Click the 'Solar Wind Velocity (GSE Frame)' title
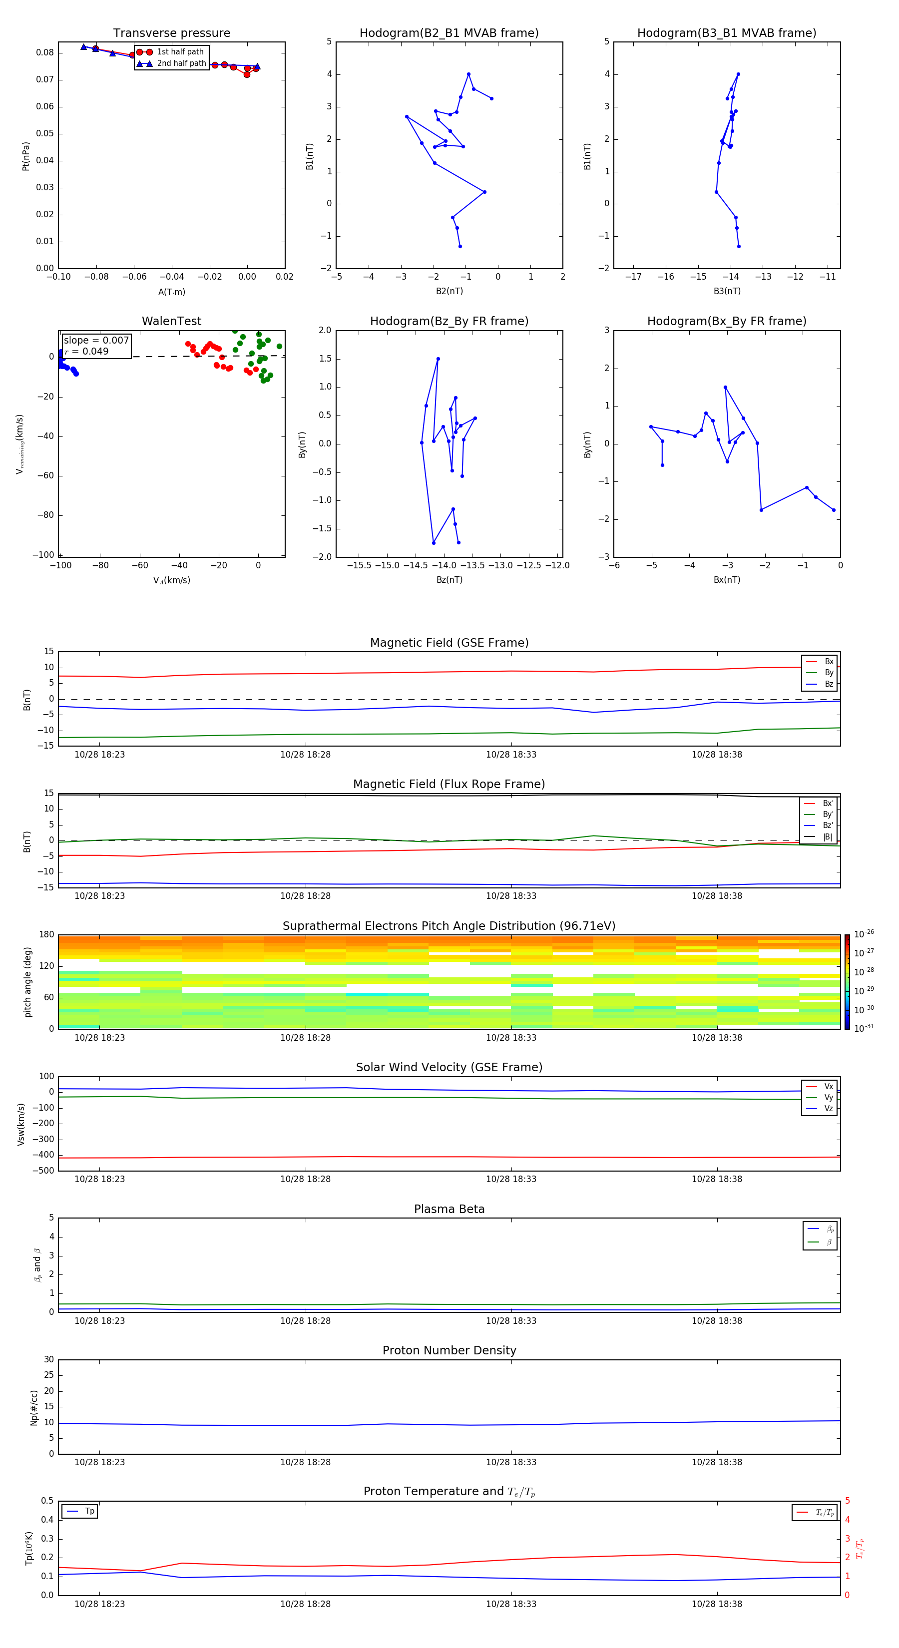The width and height of the screenshot is (899, 1648). pos(449,1068)
